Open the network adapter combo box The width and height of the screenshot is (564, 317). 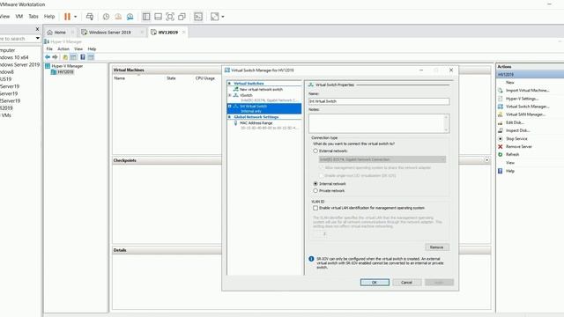tap(382, 159)
